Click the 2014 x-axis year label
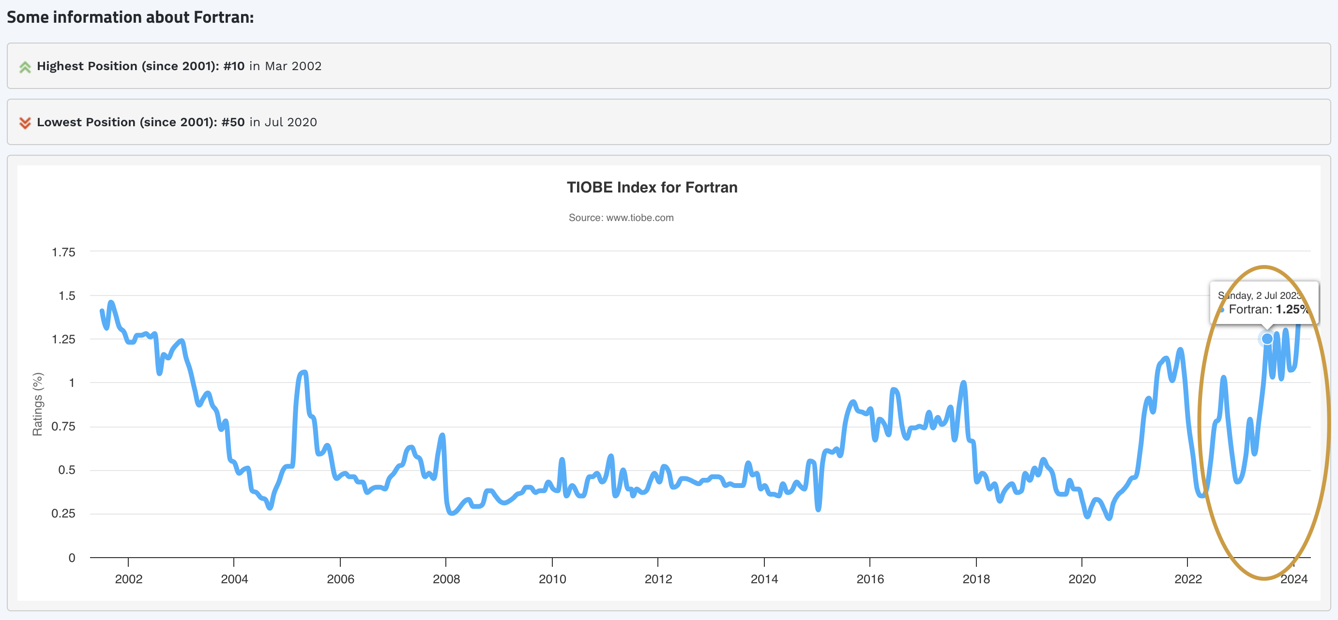Viewport: 1338px width, 620px height. click(764, 579)
